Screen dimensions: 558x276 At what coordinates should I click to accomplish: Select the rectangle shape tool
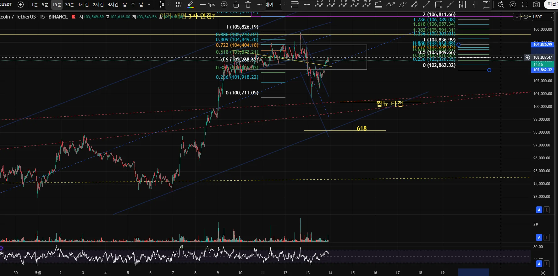coord(438,4)
